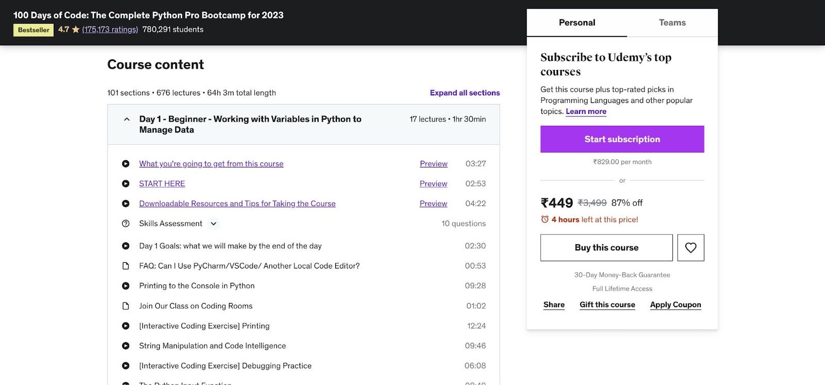Open the 175,173 ratings link
Screen dimensions: 825x385
(110, 29)
